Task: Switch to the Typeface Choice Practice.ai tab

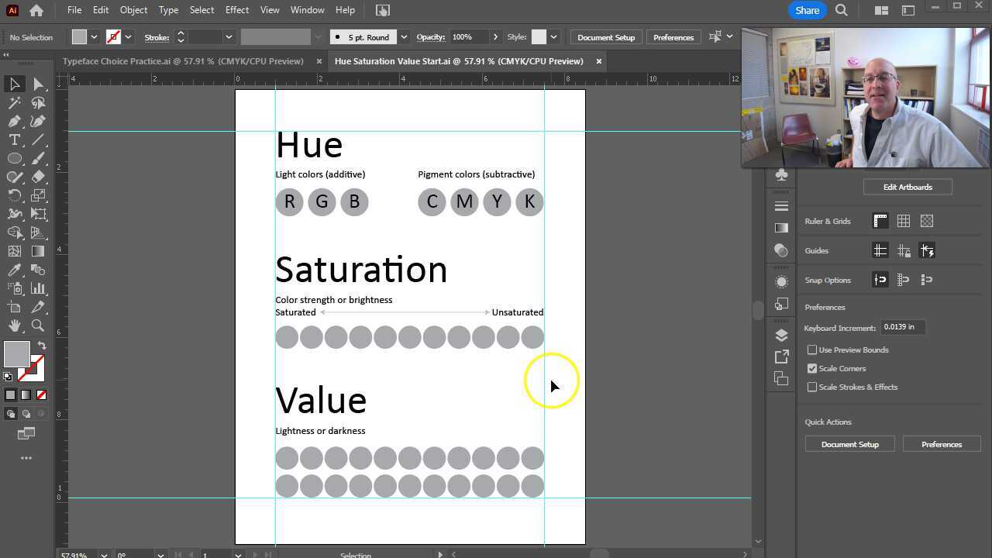Action: 182,60
